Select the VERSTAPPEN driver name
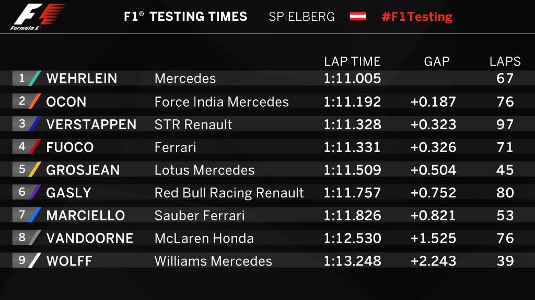535x300 pixels. (x=91, y=124)
